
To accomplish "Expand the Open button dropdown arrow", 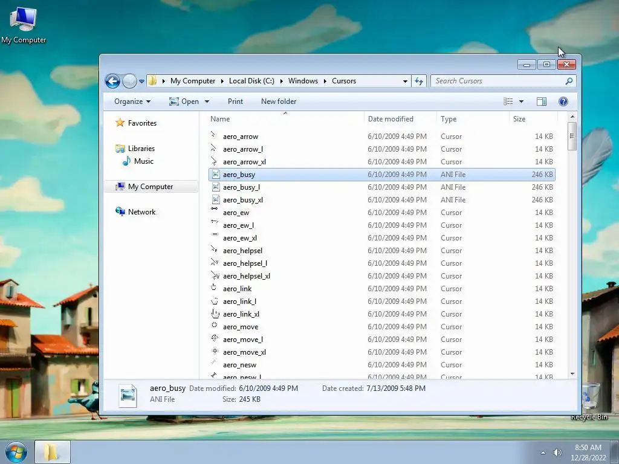I will pyautogui.click(x=207, y=101).
